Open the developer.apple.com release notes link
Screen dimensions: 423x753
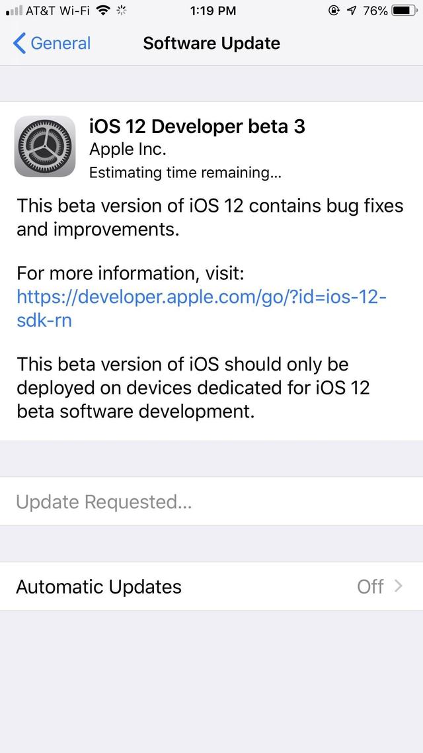pyautogui.click(x=201, y=308)
